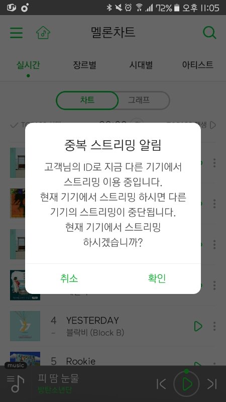Tap the music home icon
Screen dimensions: 226x402
(x=43, y=33)
